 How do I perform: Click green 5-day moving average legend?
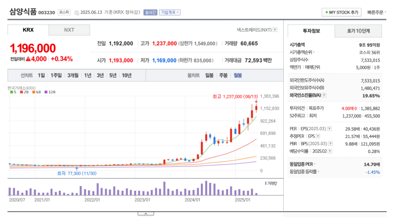13,92
